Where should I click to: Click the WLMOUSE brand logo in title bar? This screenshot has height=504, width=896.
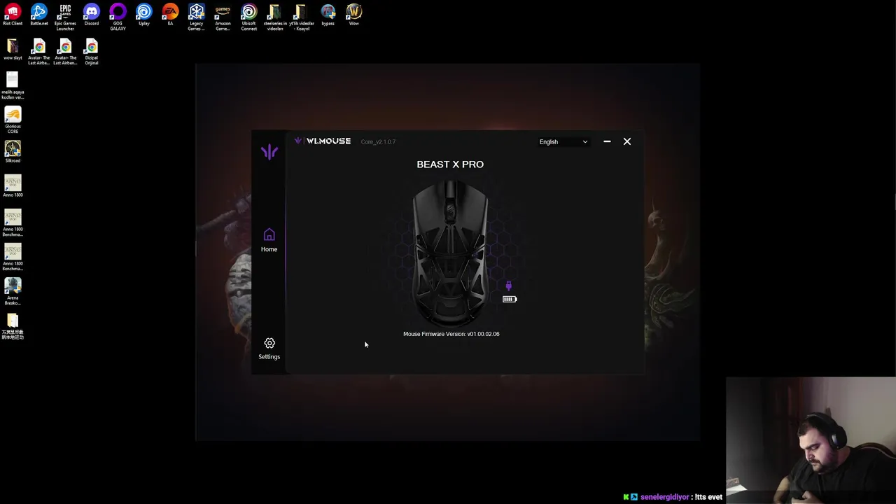tap(323, 141)
